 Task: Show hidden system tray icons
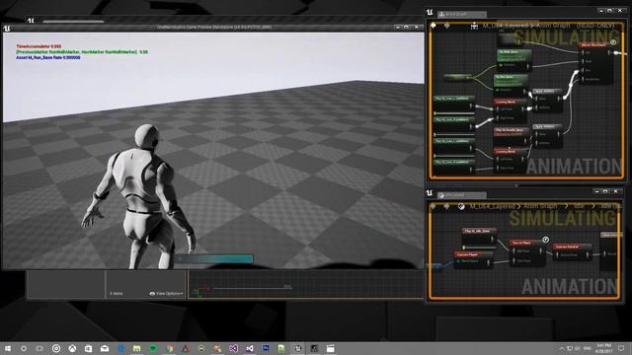(561, 348)
